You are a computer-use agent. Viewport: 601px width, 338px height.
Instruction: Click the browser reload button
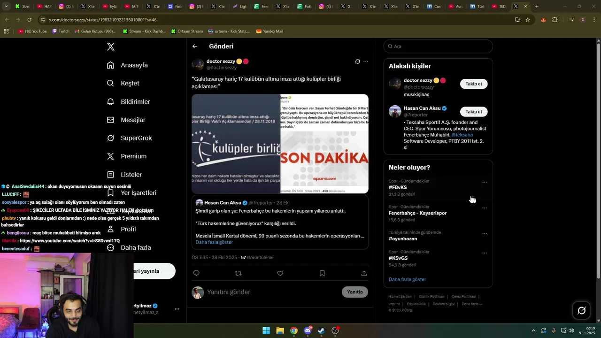30,20
